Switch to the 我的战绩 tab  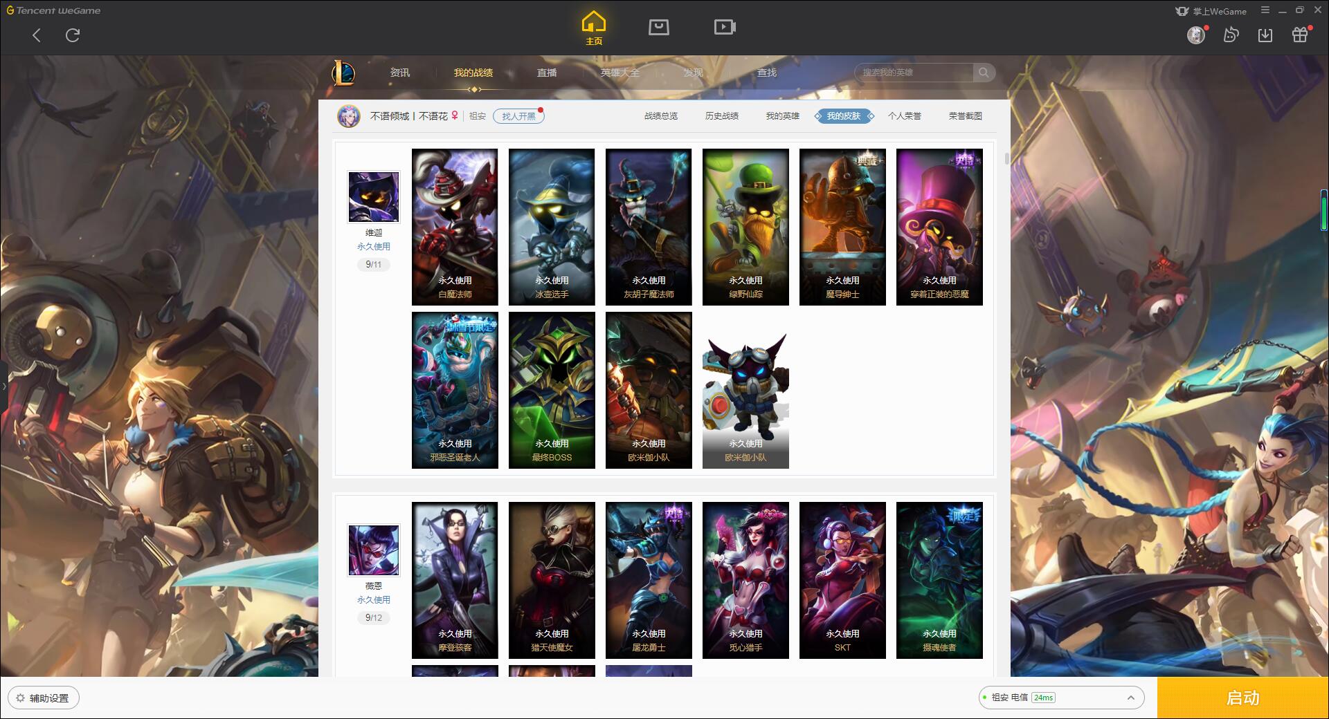[473, 73]
